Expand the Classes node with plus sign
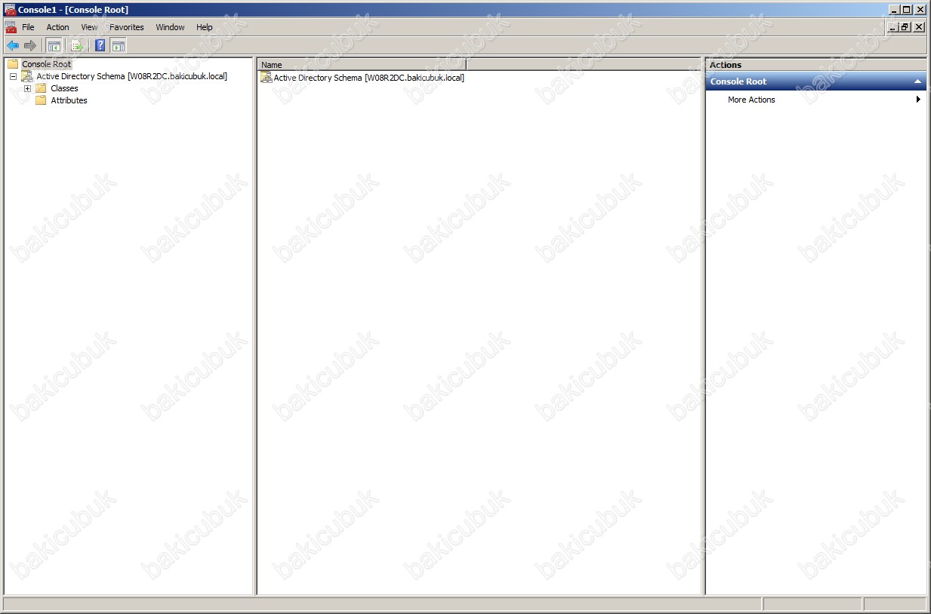The height and width of the screenshot is (614, 931). 27,88
